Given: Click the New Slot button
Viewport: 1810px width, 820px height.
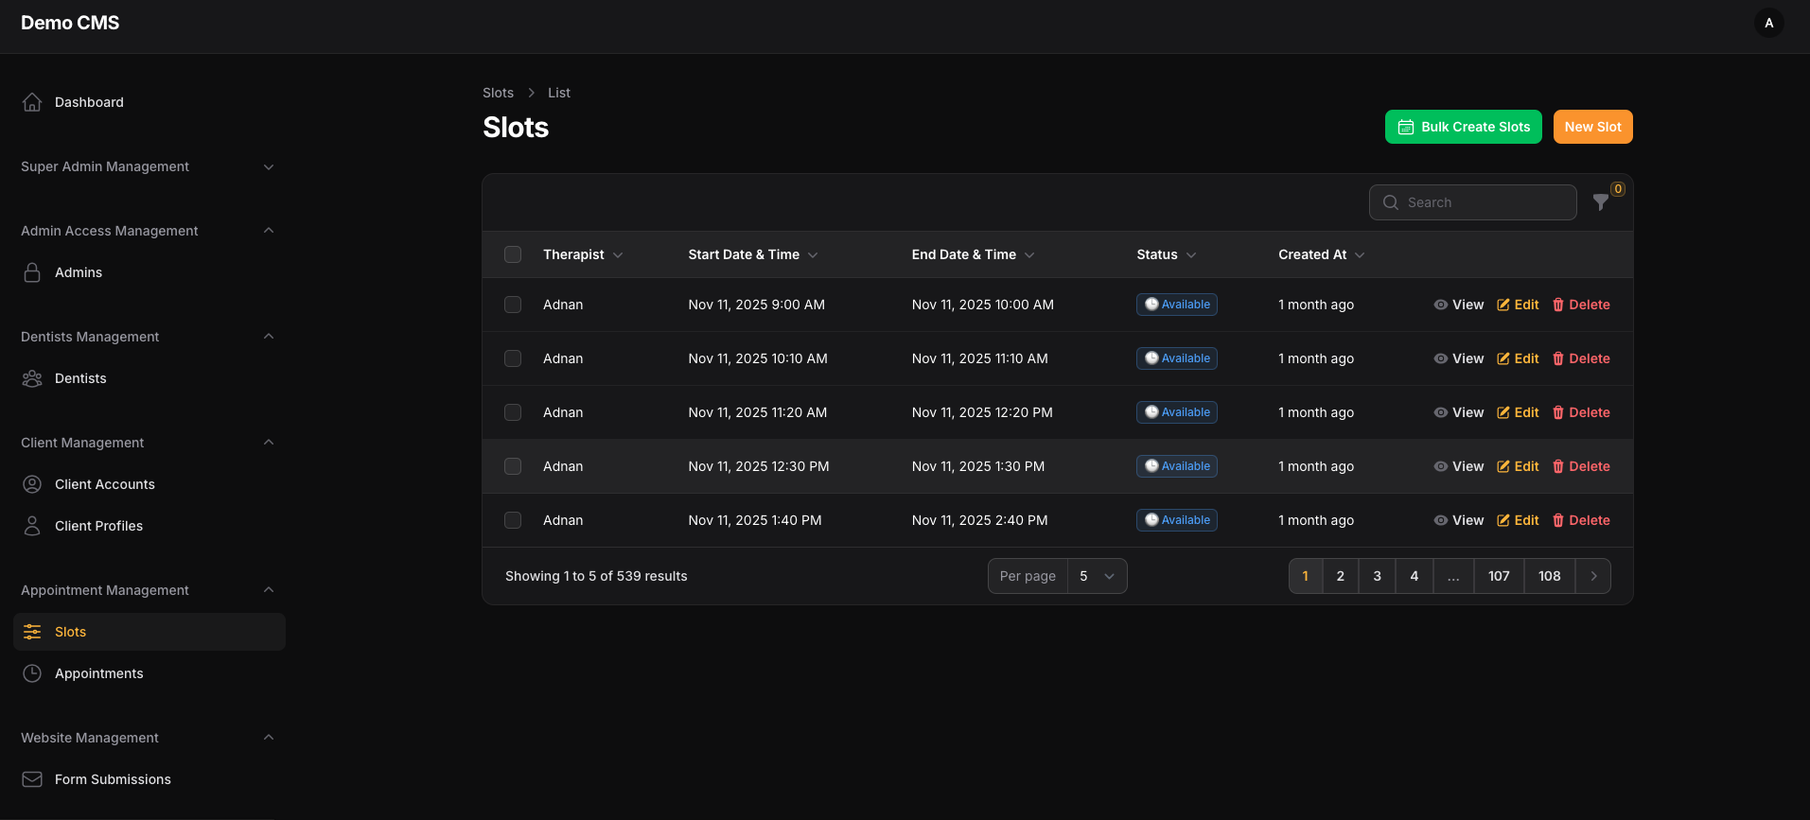Looking at the screenshot, I should (1592, 127).
